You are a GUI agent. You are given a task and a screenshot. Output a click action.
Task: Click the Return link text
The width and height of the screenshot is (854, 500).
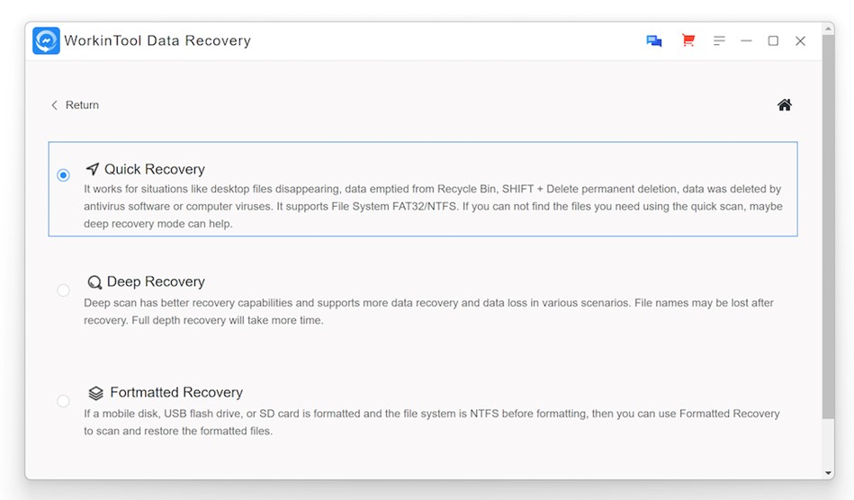pyautogui.click(x=82, y=105)
